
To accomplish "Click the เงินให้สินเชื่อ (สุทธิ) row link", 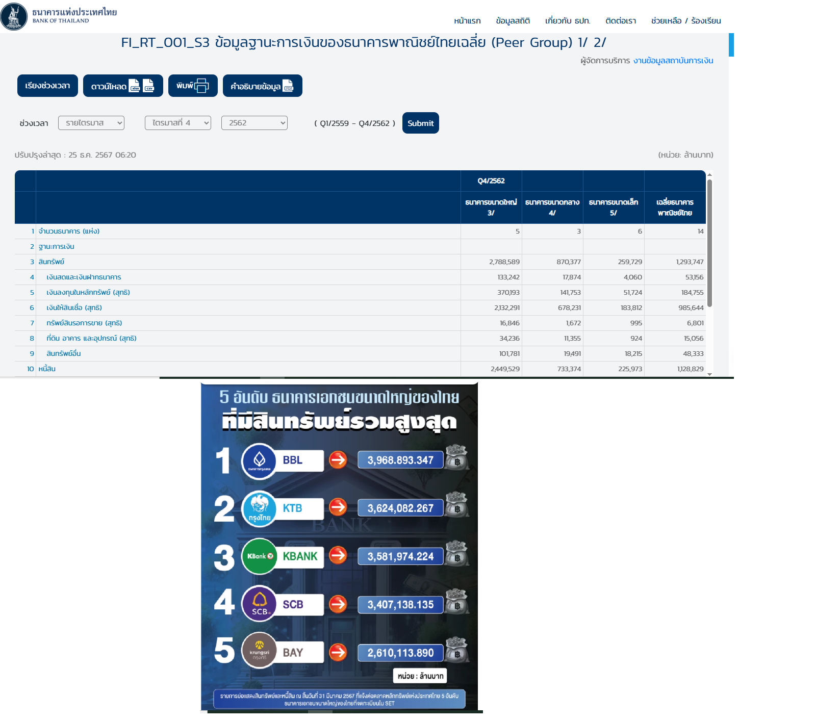I will [x=74, y=307].
